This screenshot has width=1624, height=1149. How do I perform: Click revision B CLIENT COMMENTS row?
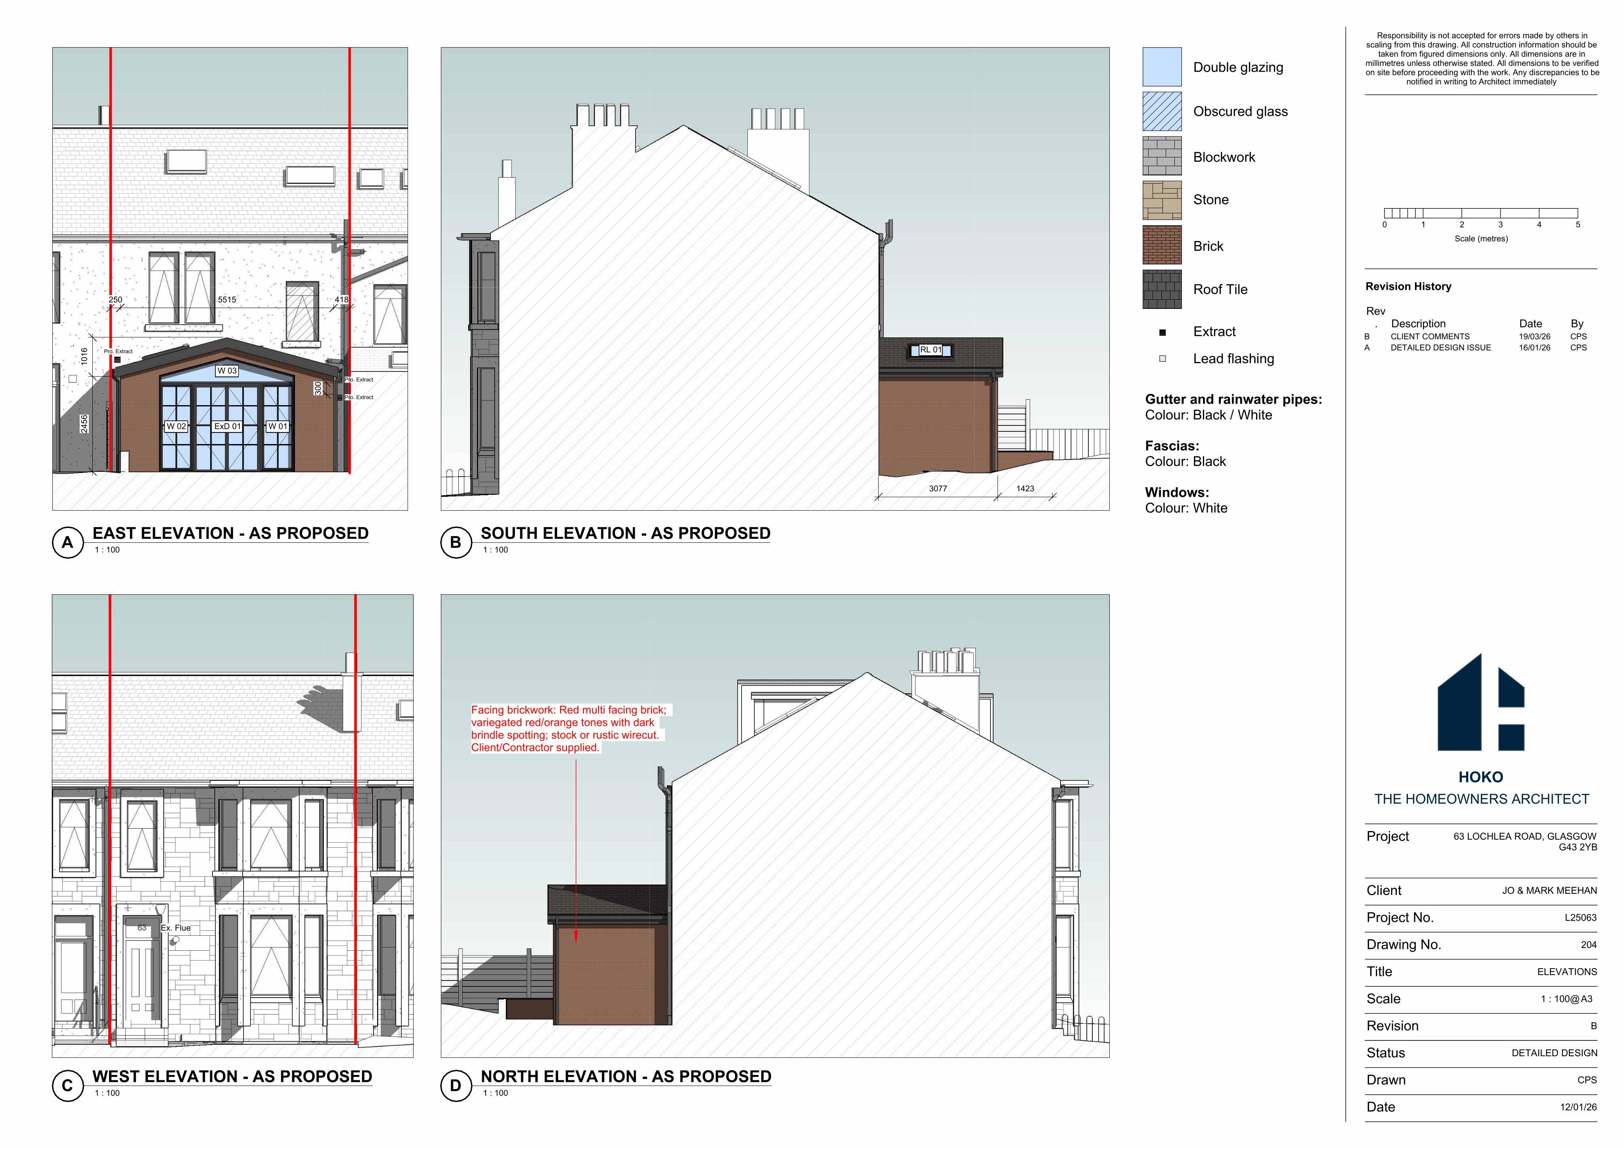coord(1476,337)
